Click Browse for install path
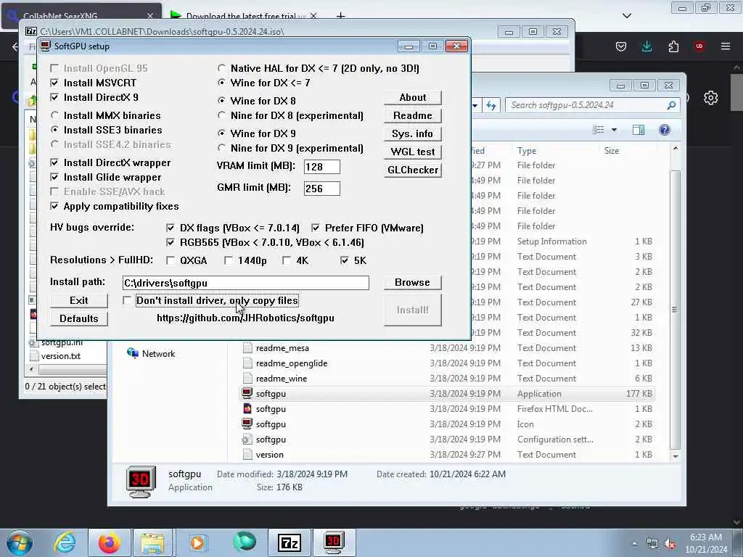This screenshot has height=557, width=743. (413, 282)
